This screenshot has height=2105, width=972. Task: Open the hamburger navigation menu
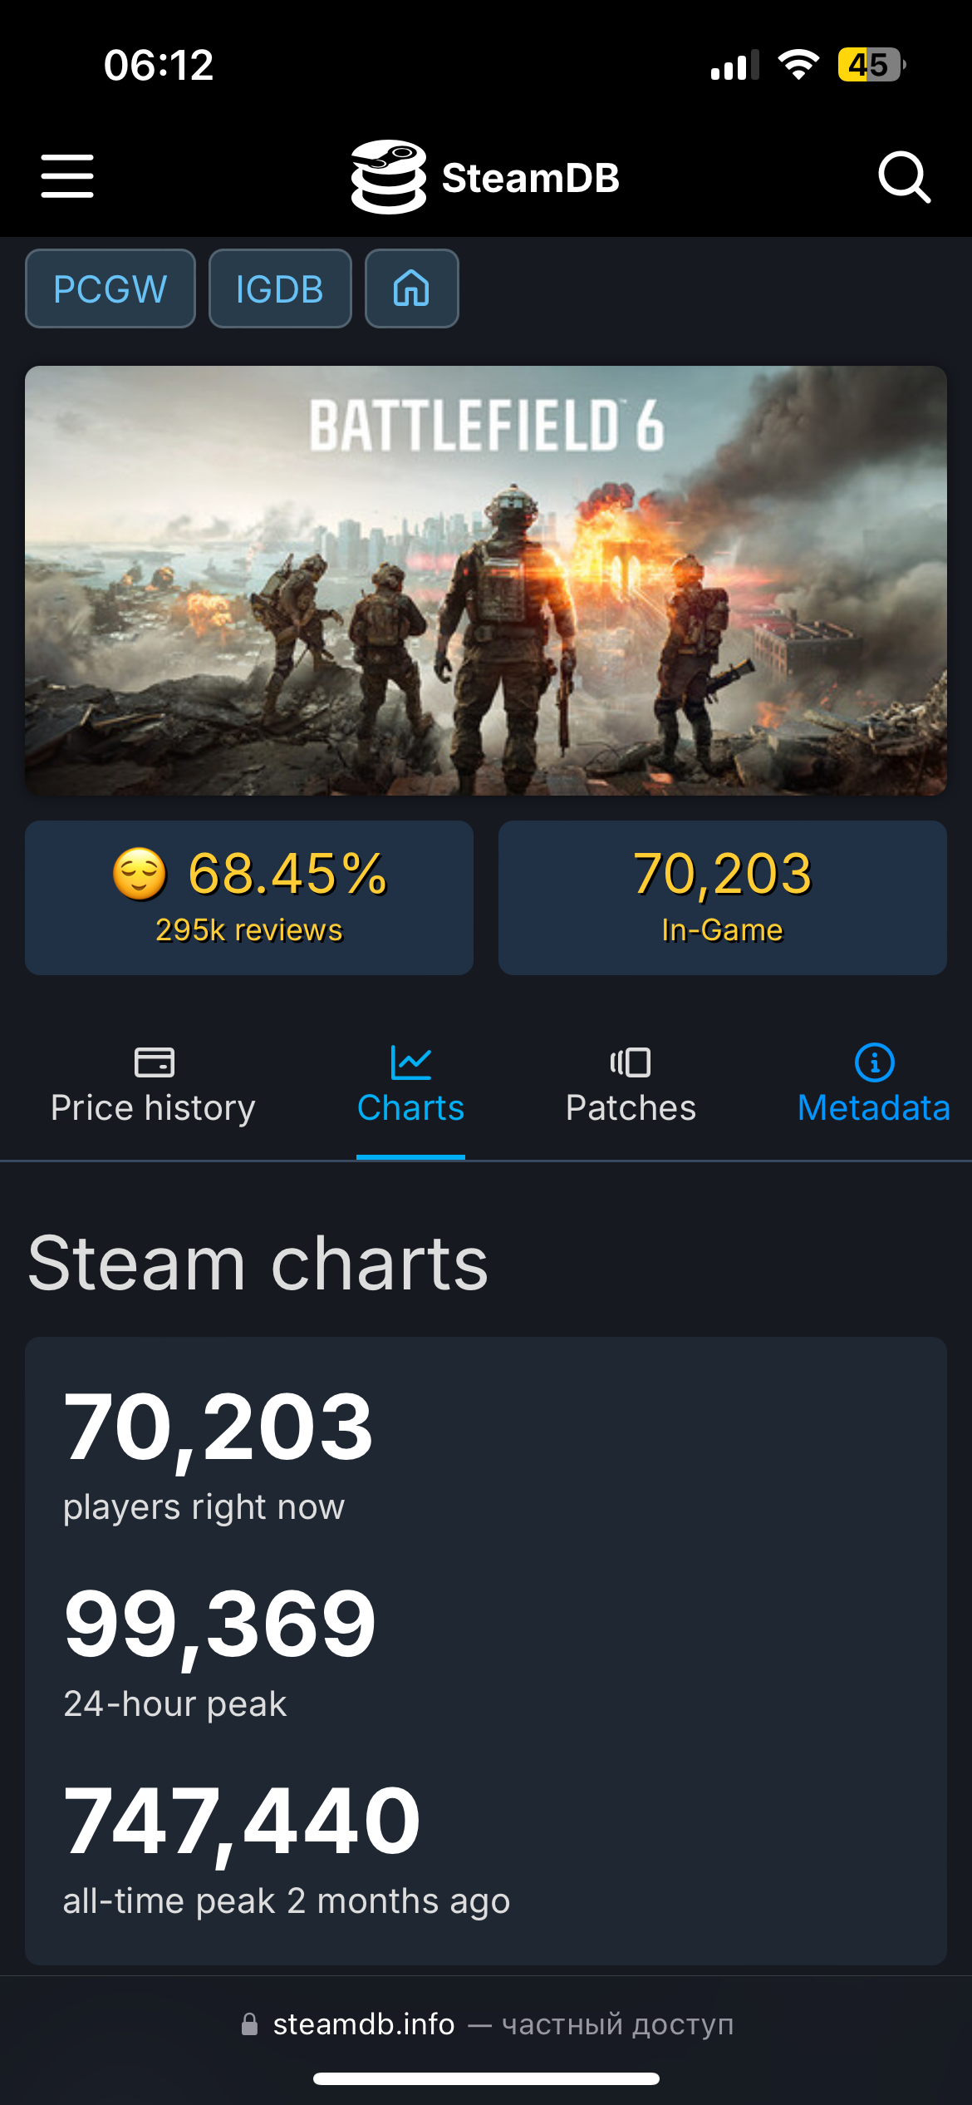(x=67, y=175)
